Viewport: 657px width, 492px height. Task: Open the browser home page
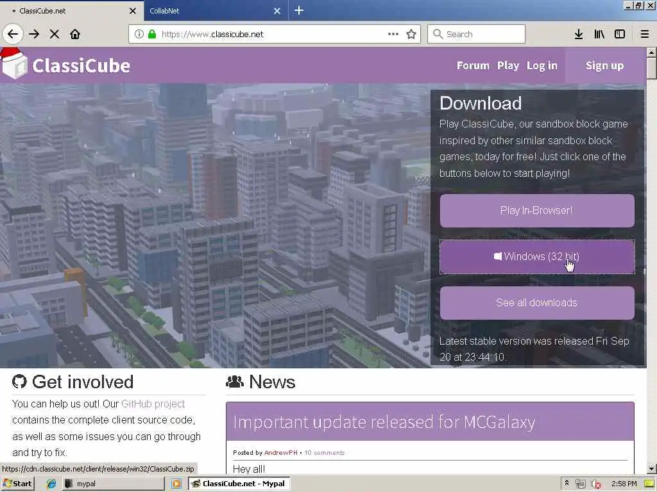(x=75, y=35)
